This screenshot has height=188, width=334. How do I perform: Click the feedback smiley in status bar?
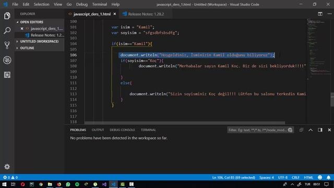pyautogui.click(x=320, y=178)
